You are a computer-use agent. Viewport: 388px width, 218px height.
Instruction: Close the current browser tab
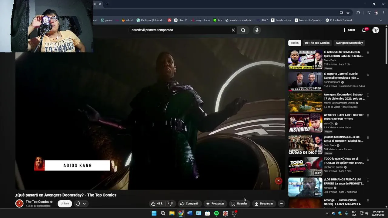coord(100,4)
